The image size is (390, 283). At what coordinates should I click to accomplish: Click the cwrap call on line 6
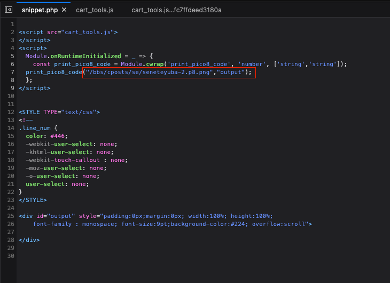click(x=155, y=64)
